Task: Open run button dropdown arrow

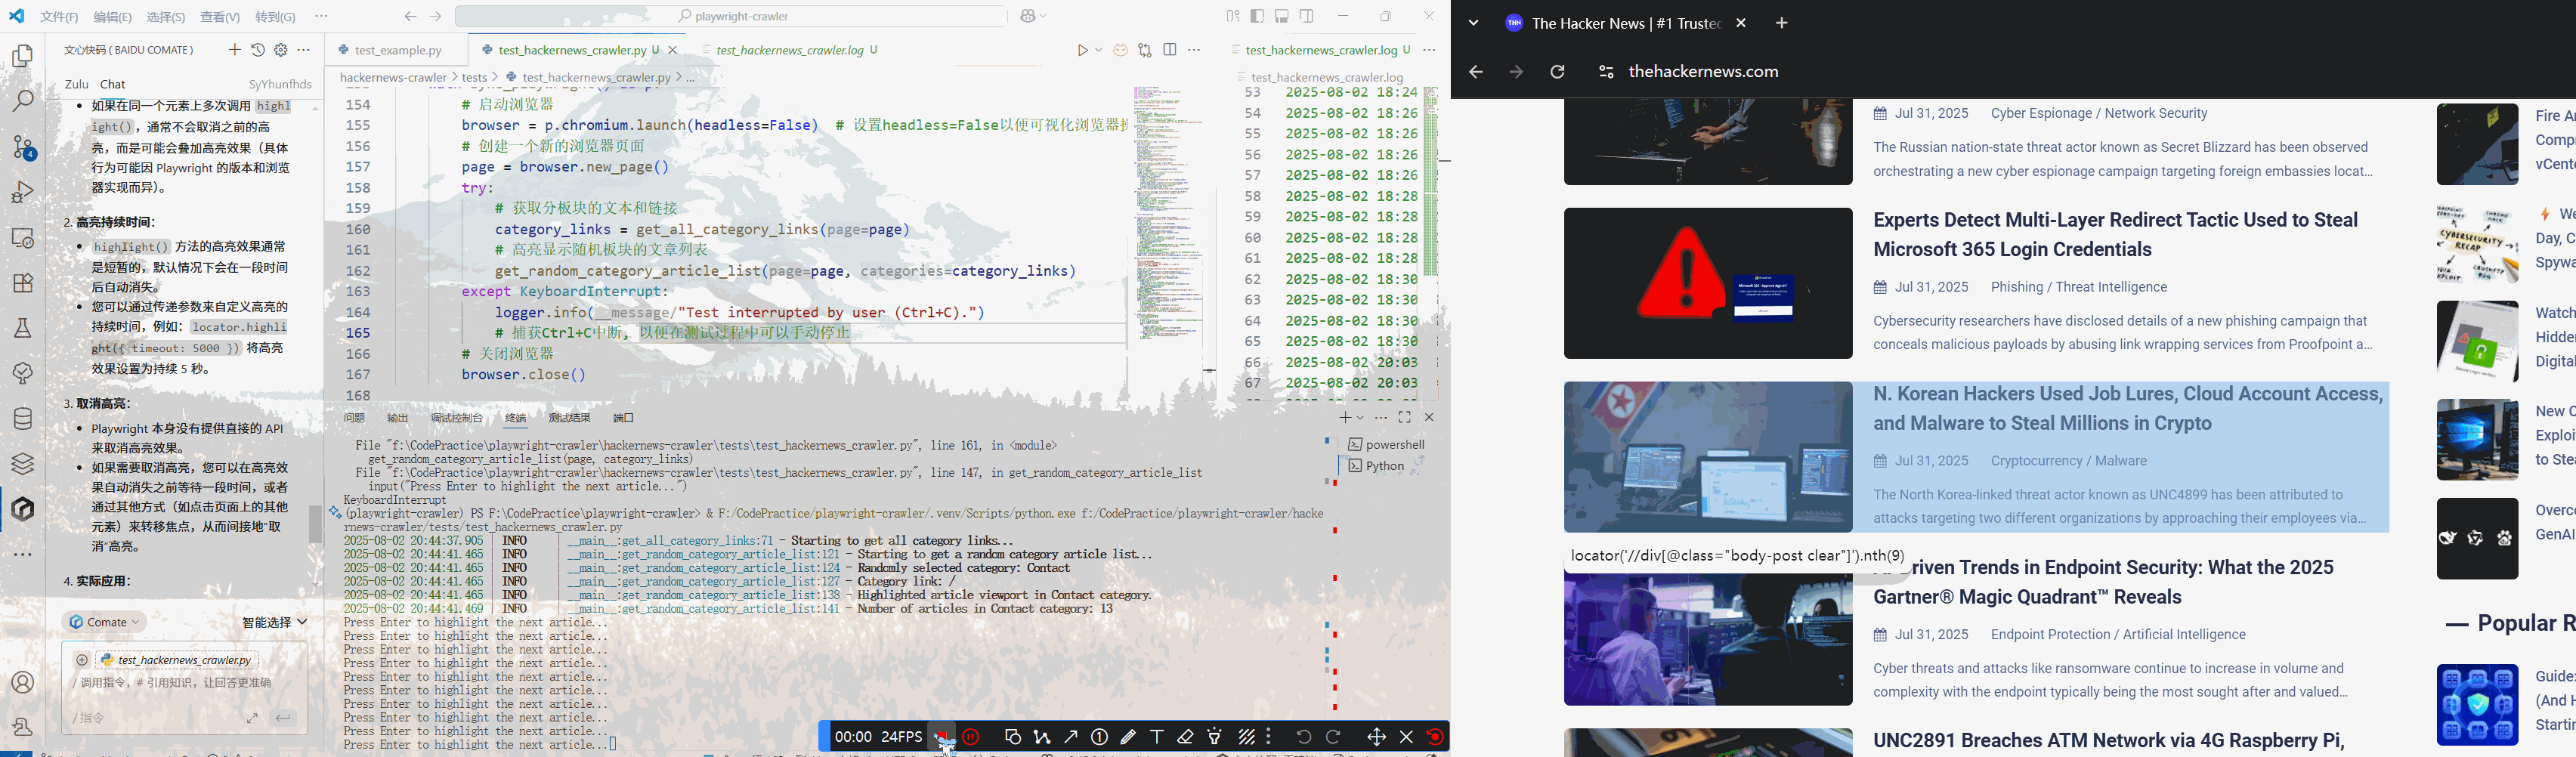Action: click(1098, 50)
